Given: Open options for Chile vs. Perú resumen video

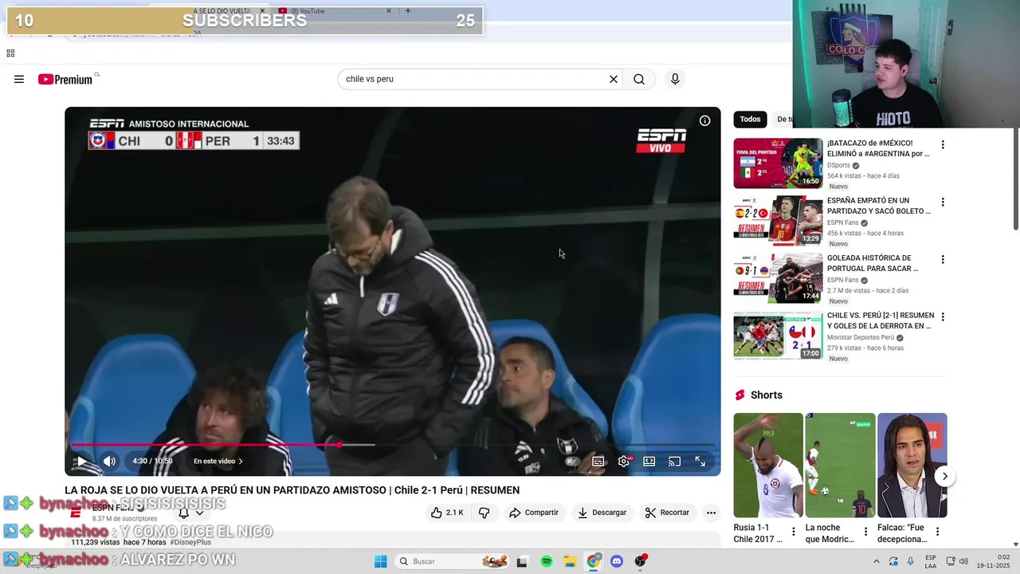Looking at the screenshot, I should click(943, 317).
